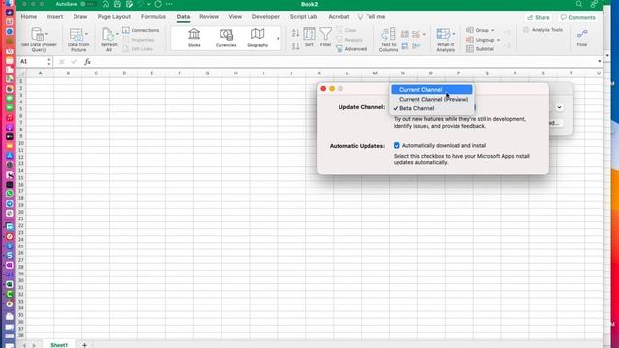Click Tell me search
This screenshot has height=348, width=619.
pyautogui.click(x=371, y=17)
